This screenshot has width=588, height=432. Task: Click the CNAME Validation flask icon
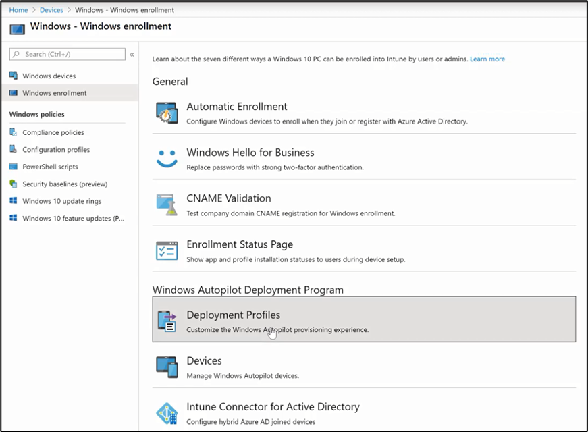click(167, 205)
